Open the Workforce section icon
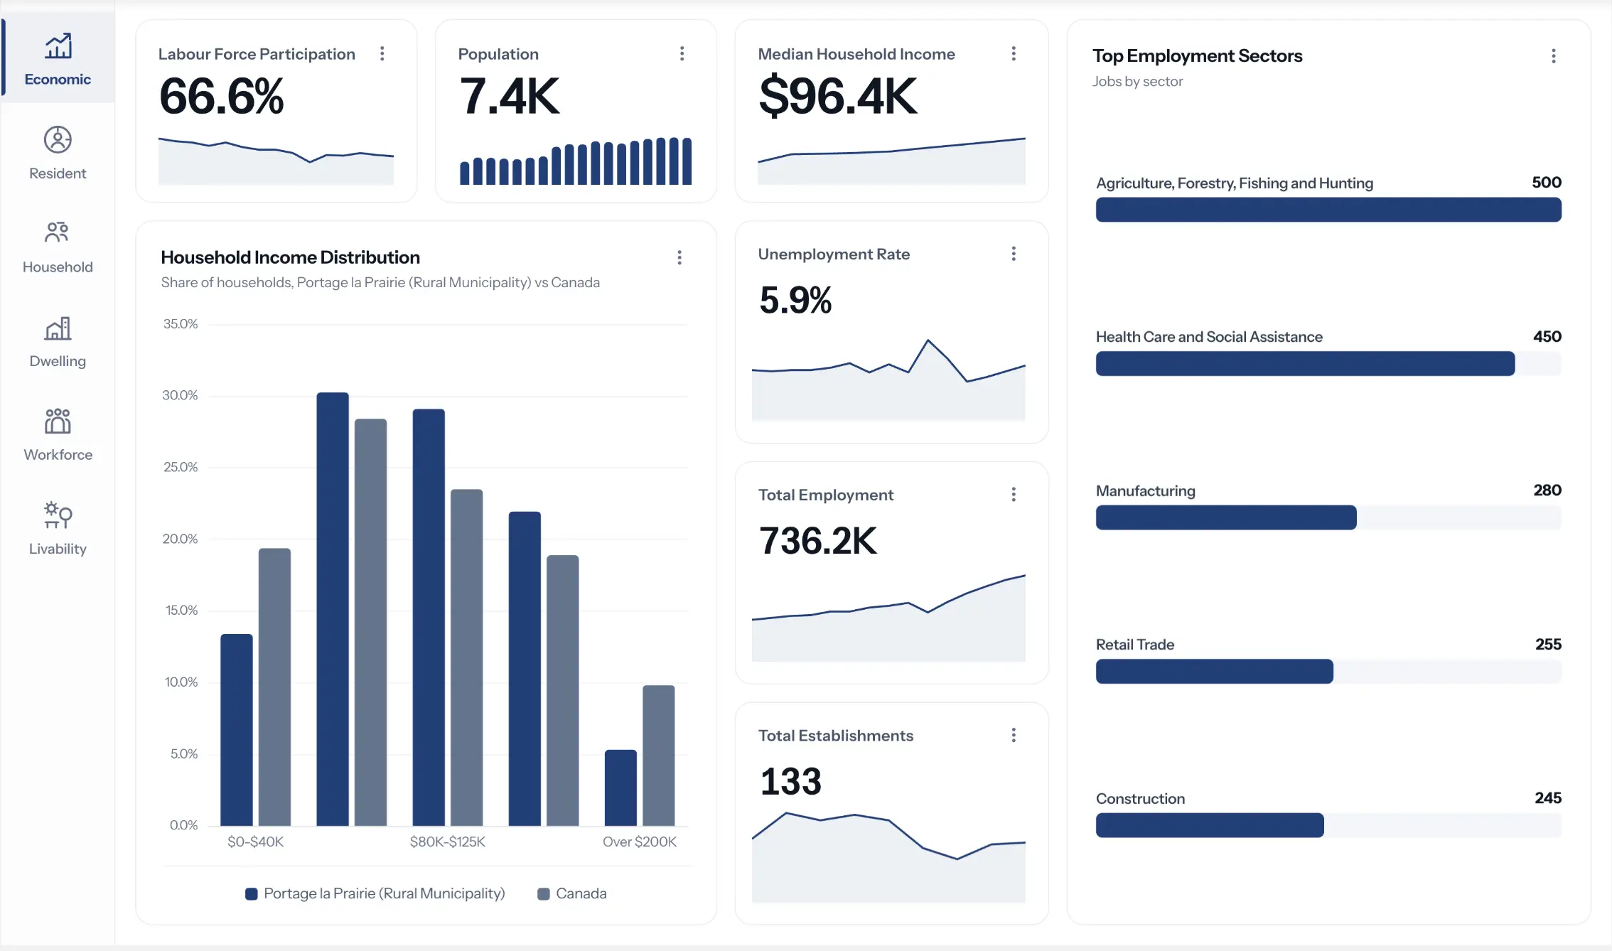Screen dimensions: 1612x951 [58, 421]
